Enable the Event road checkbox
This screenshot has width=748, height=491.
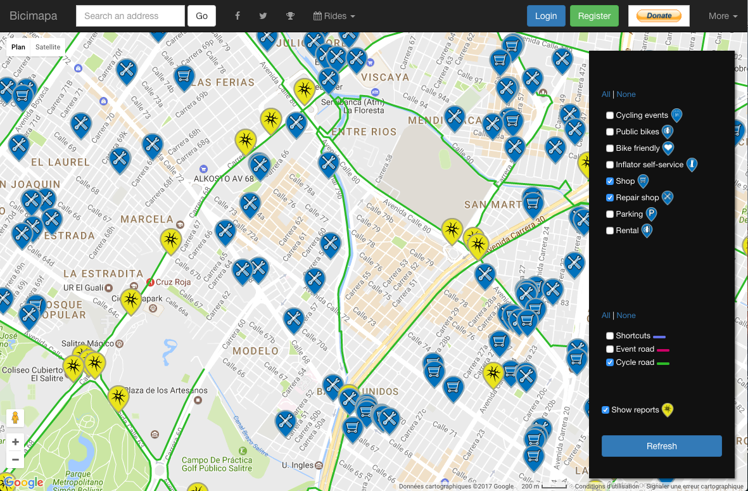tap(610, 349)
